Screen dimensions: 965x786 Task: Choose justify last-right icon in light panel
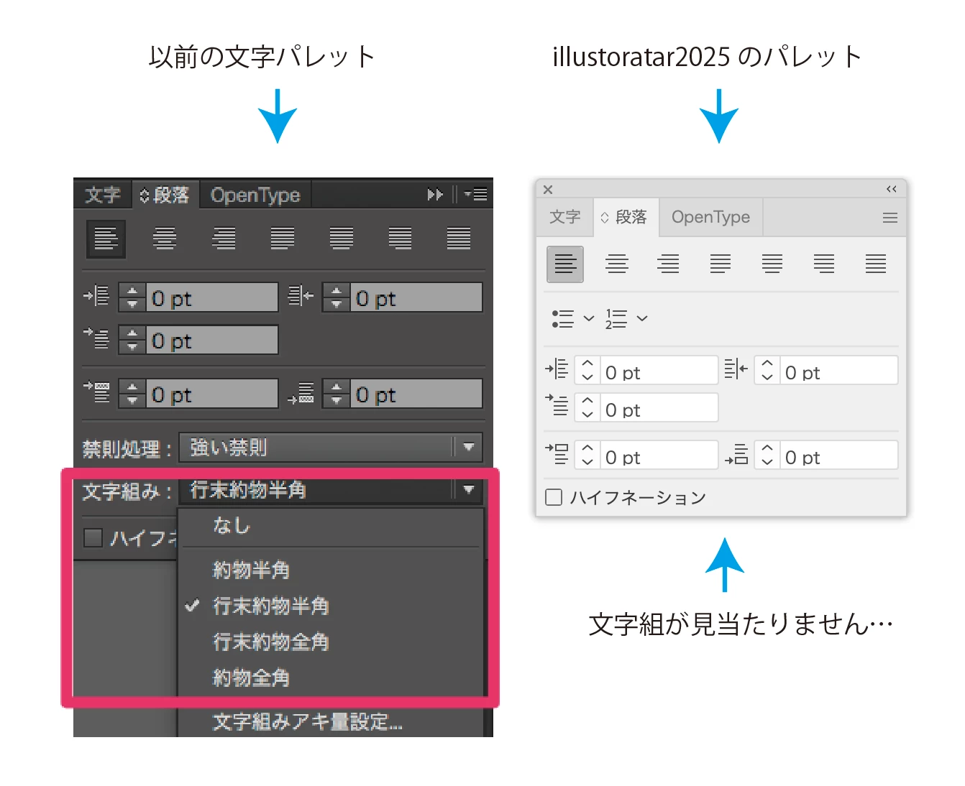point(824,264)
